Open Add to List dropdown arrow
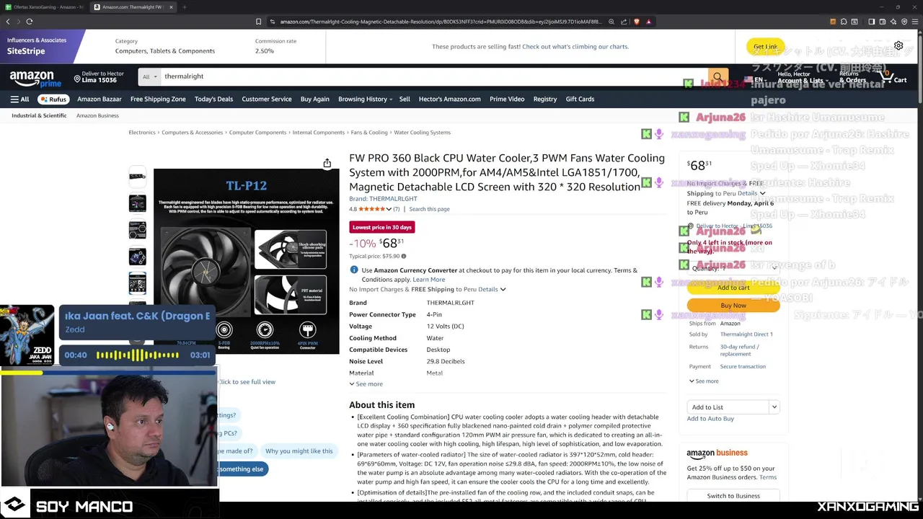The height and width of the screenshot is (519, 923). (x=774, y=407)
